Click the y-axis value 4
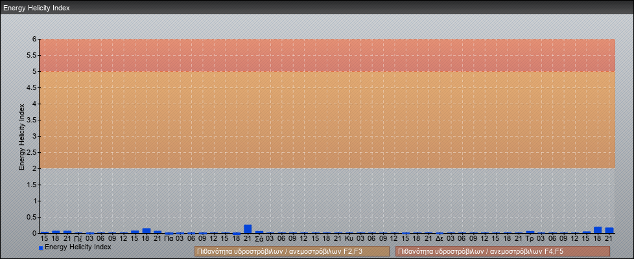Image resolution: width=634 pixels, height=259 pixels. [x=35, y=104]
